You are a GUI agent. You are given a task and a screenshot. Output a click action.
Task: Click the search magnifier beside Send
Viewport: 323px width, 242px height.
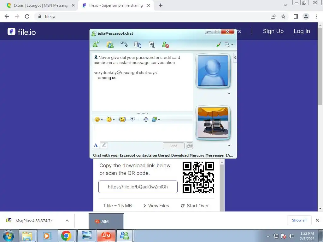coord(189,146)
